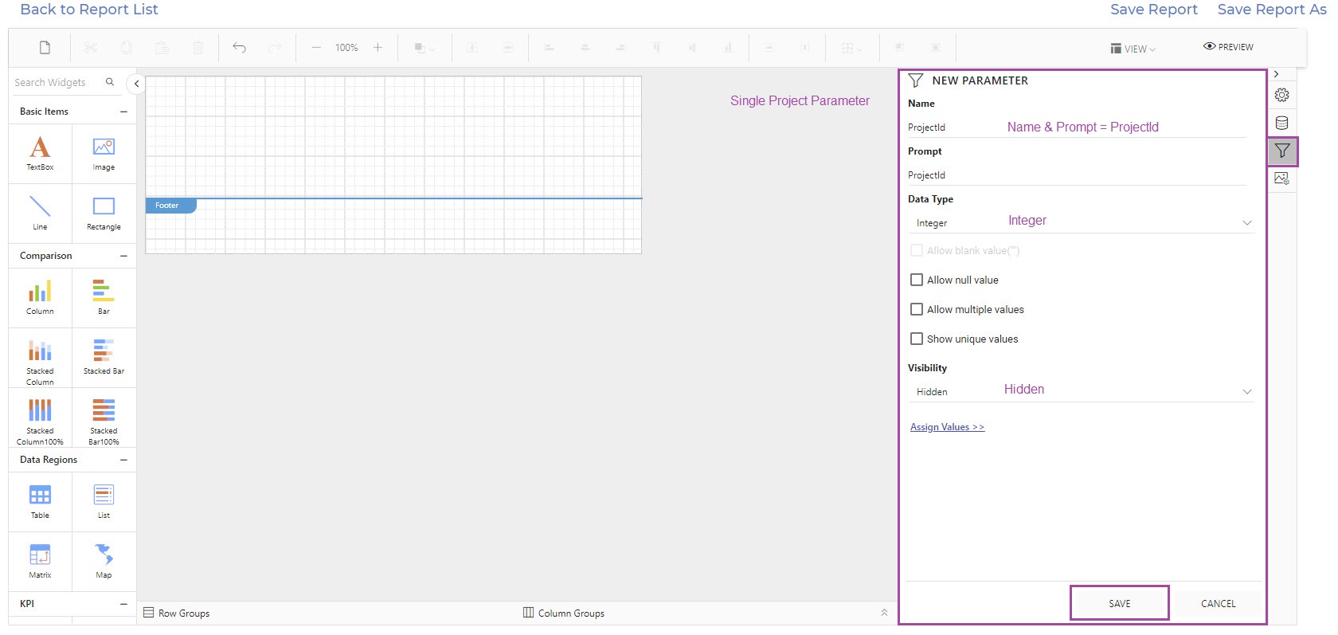The image size is (1338, 635).
Task: Click the 100% zoom level text
Action: click(346, 48)
